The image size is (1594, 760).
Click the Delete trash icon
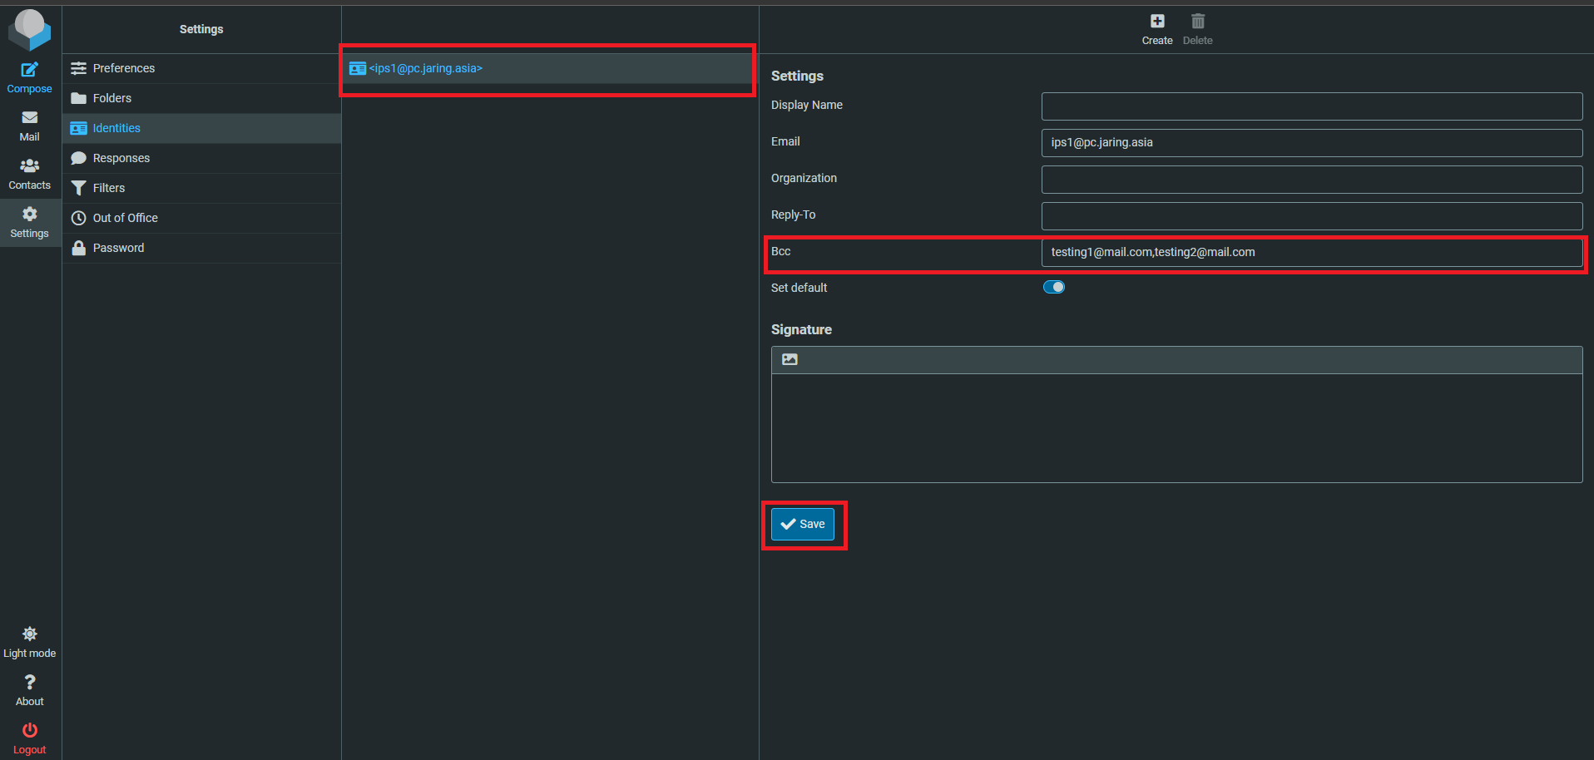pyautogui.click(x=1197, y=22)
